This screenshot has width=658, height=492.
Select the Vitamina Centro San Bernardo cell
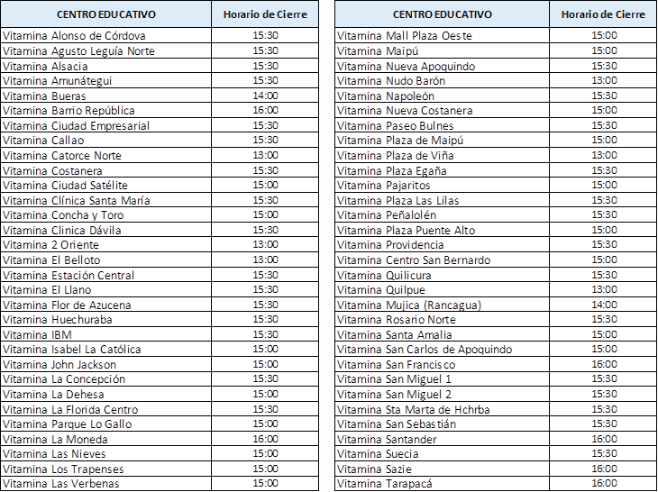tap(443, 260)
